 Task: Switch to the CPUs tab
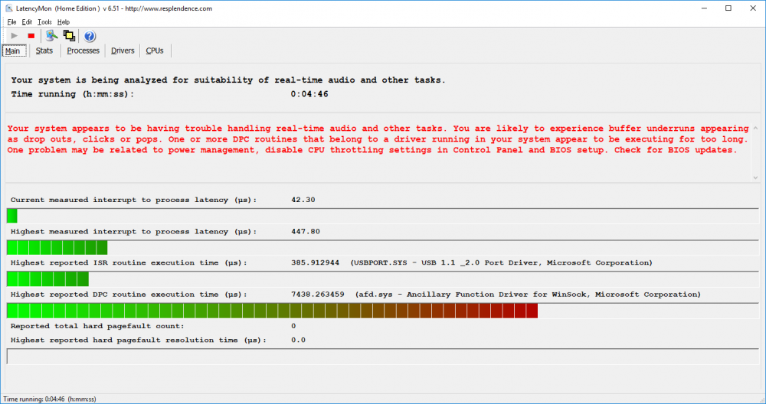click(155, 50)
